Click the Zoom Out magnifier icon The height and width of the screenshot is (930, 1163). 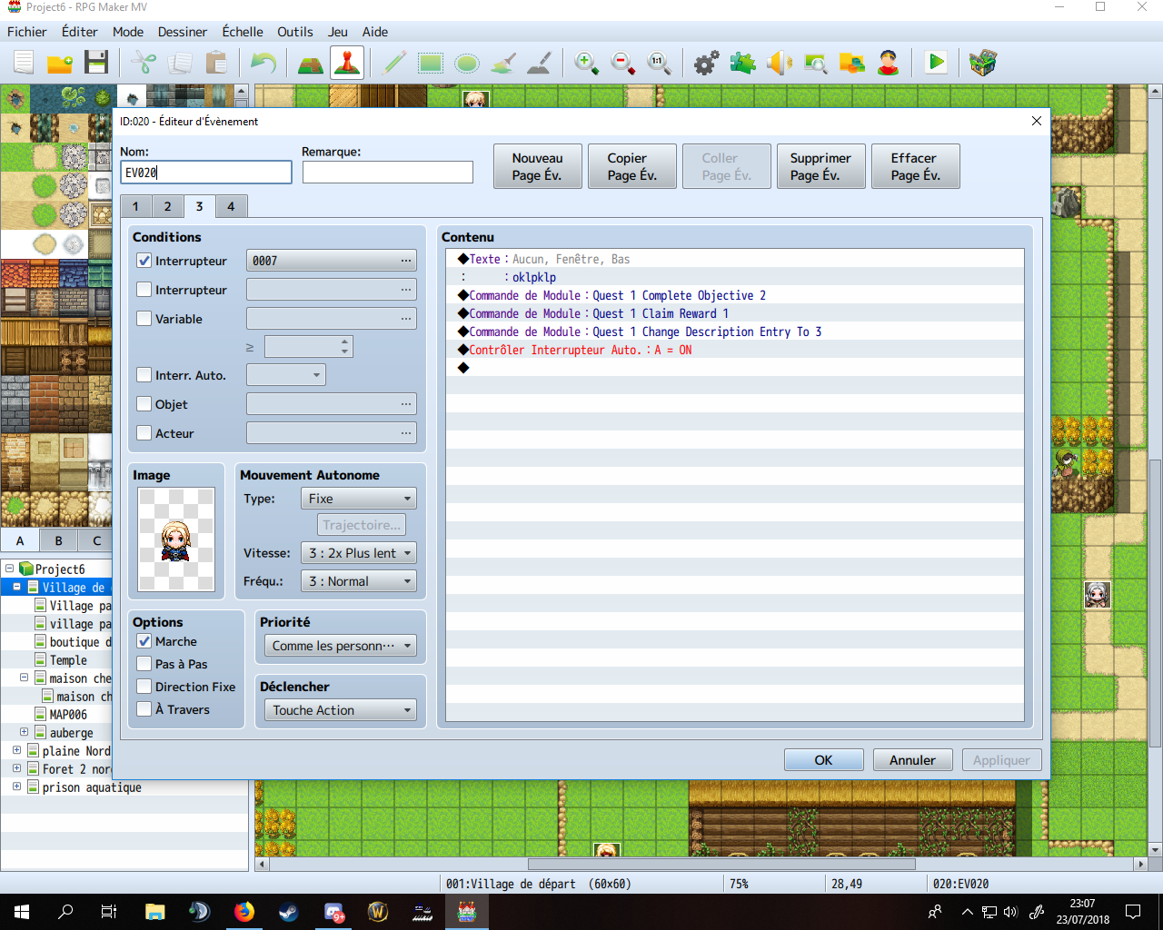point(623,63)
